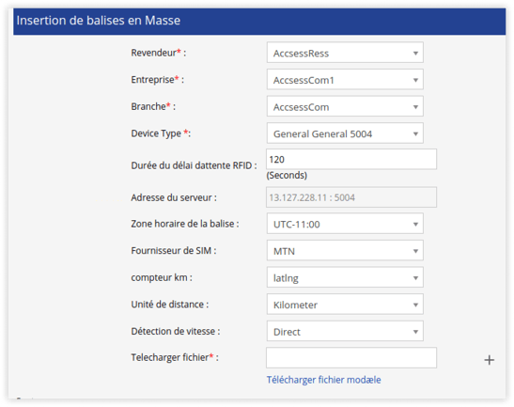Click the arrow on the Direct speed selector
This screenshot has height=407, width=514.
(x=415, y=332)
